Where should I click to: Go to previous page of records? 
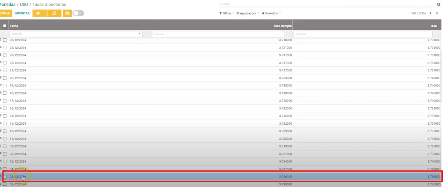[x=430, y=13]
